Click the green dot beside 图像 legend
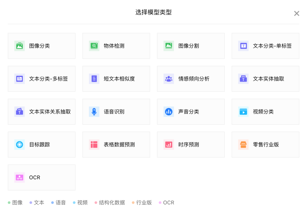308x213 pixels. pos(9,202)
